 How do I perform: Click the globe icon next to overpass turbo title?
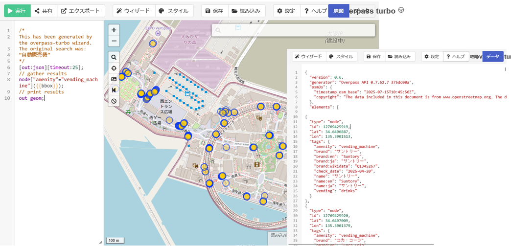(x=401, y=10)
